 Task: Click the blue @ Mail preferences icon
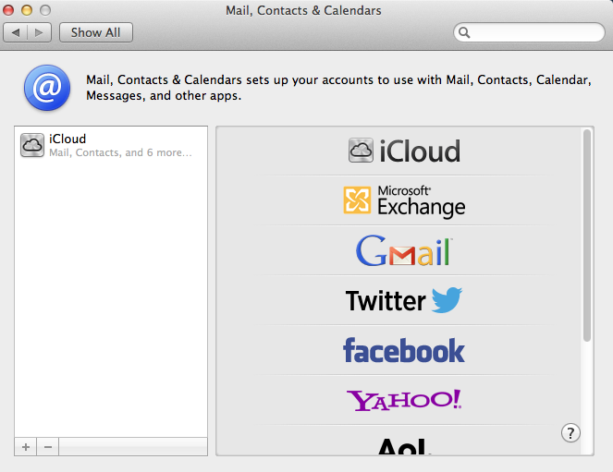point(47,88)
